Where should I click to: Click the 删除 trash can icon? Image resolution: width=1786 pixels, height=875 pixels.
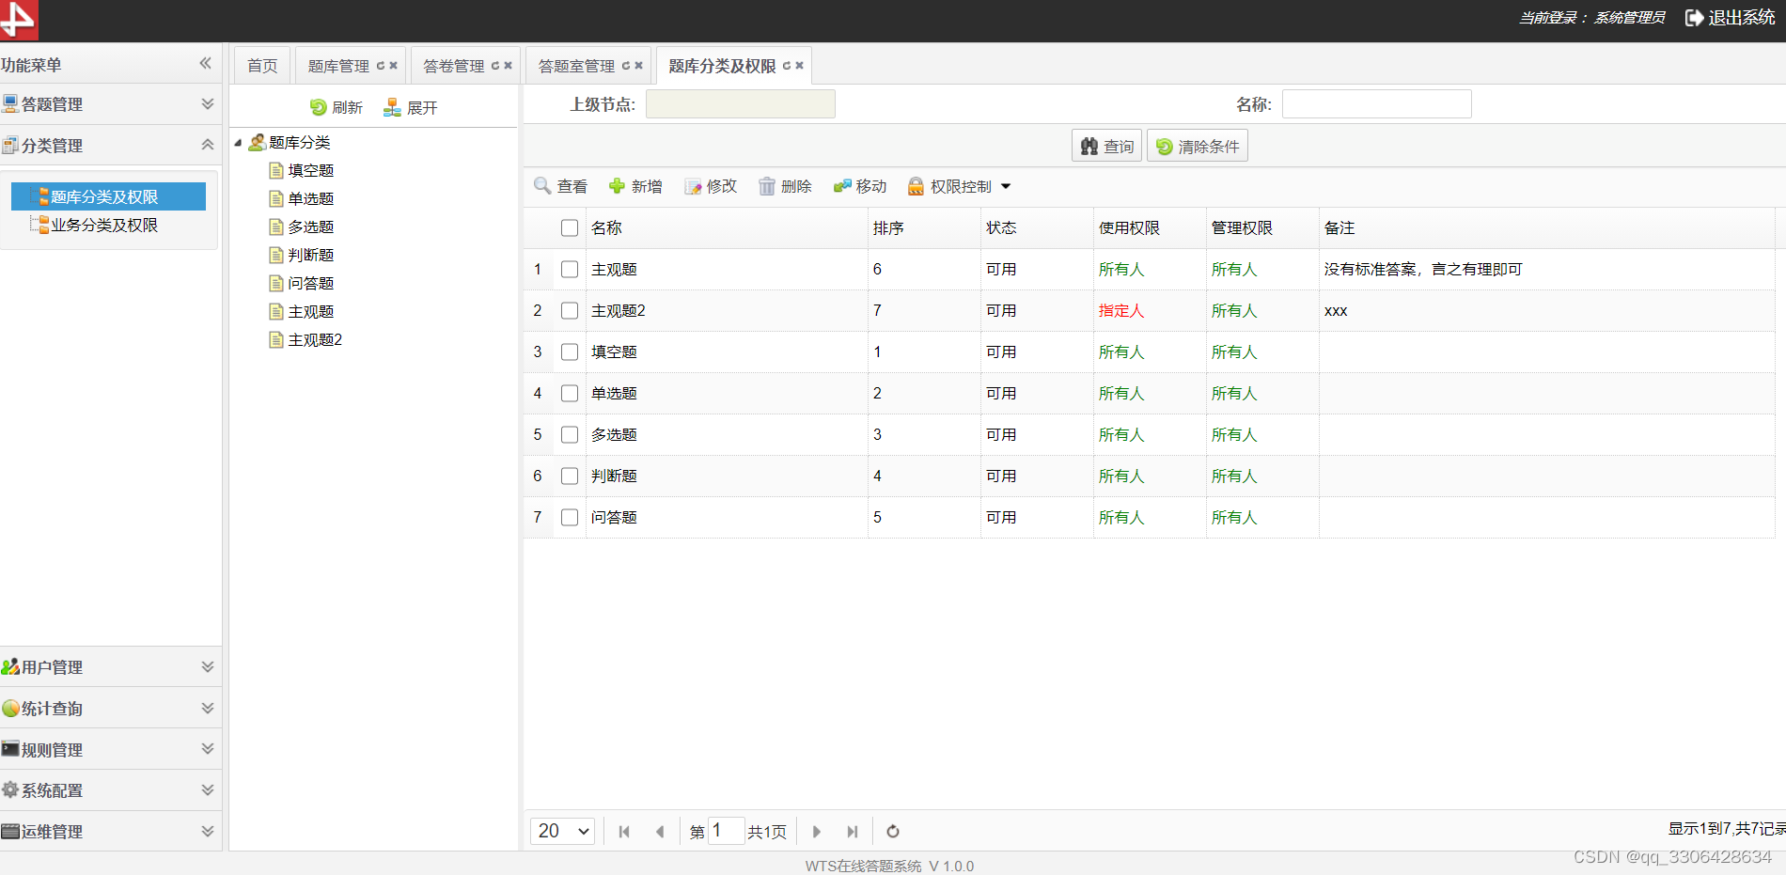pos(767,186)
